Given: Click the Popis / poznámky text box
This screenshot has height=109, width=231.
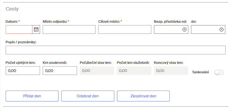Looking at the screenshot, I should pos(115,50).
